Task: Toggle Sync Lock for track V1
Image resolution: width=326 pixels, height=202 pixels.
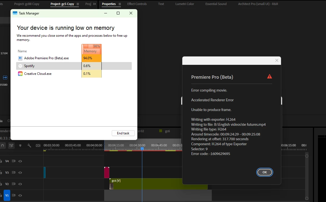Action: [14, 195]
